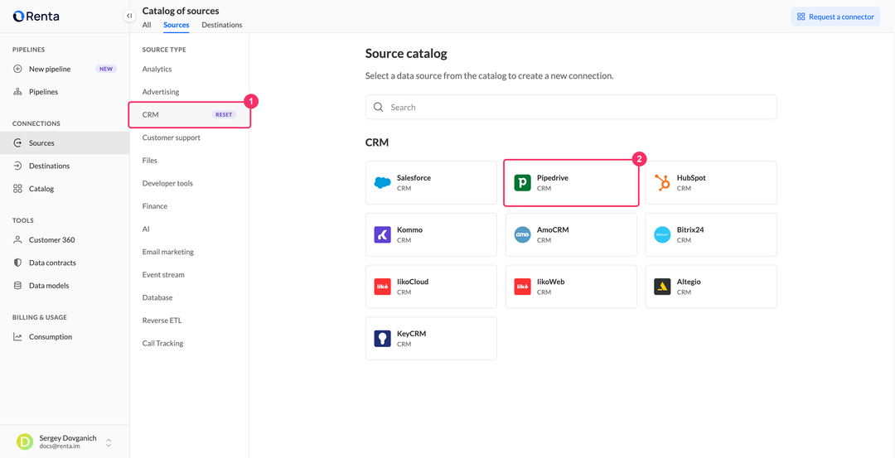The height and width of the screenshot is (458, 895).
Task: Filter by AI source type
Action: 146,229
